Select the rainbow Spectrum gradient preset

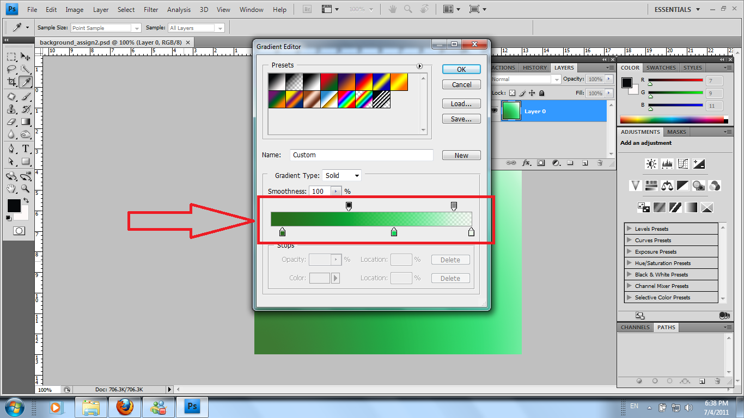click(347, 99)
